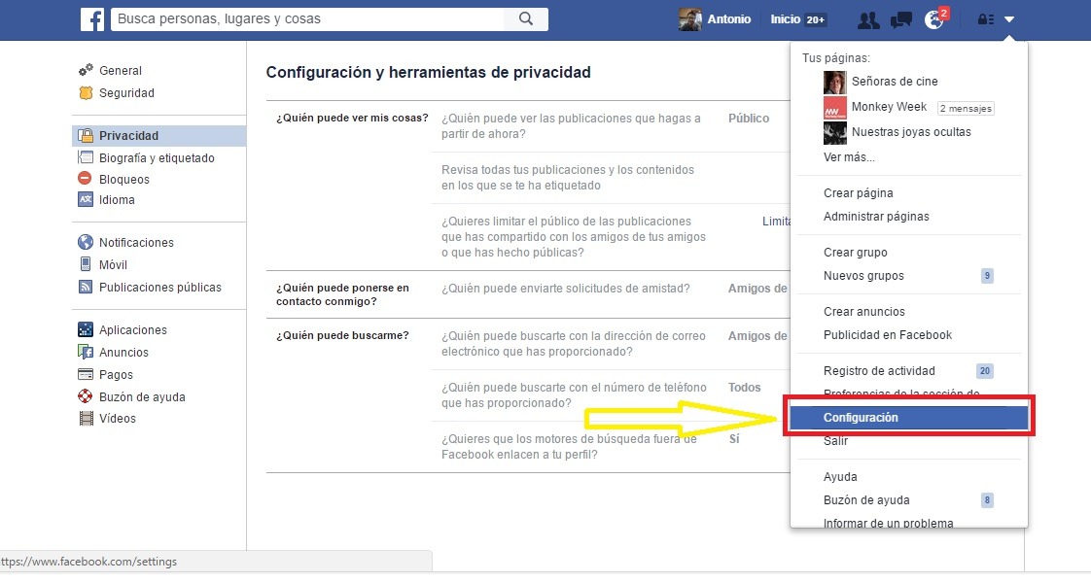Open Biografía y etiquetado section
The height and width of the screenshot is (582, 1091).
coord(157,157)
